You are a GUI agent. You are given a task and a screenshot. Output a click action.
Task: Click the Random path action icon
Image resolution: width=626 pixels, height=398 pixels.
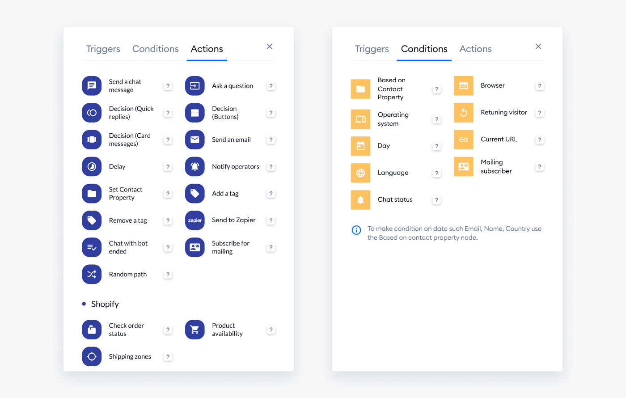click(92, 274)
